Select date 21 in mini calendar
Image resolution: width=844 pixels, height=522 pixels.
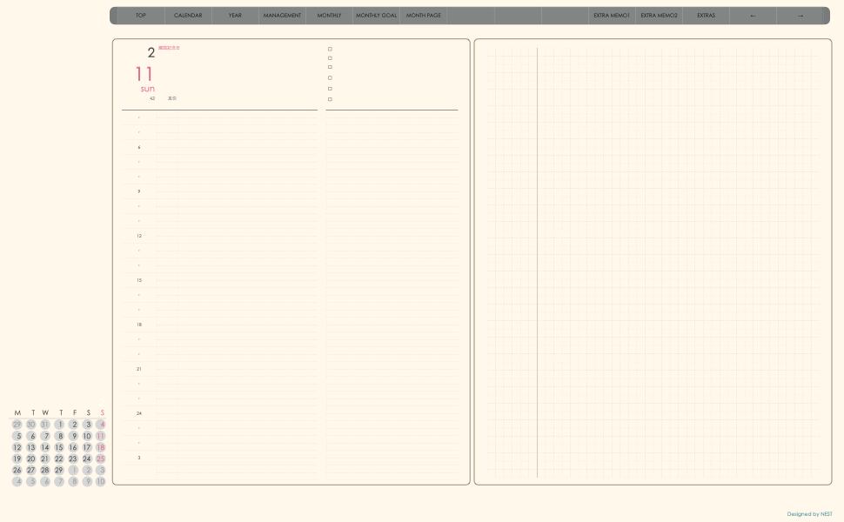click(x=45, y=459)
